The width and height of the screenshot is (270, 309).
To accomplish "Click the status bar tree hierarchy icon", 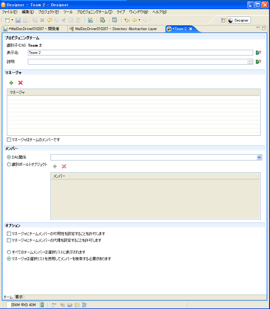I will click(x=63, y=305).
